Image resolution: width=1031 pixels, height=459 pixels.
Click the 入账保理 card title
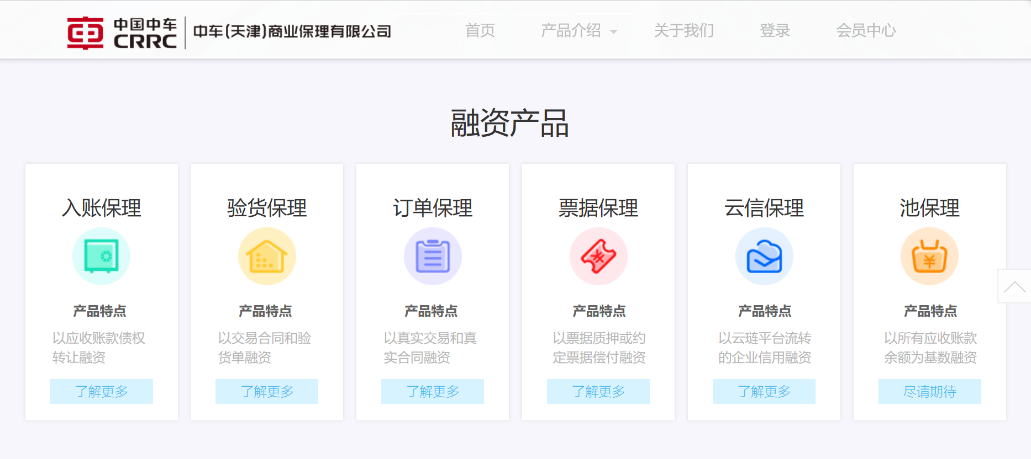[102, 208]
